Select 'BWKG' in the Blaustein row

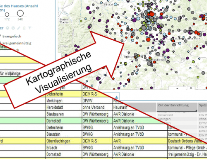[x=97, y=134]
